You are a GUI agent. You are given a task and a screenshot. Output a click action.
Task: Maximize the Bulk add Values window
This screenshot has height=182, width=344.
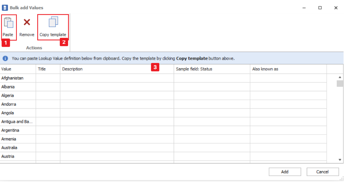tap(320, 8)
